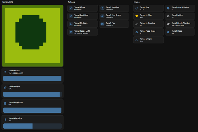Click the Tama1 Hunger food icon
Viewport: 198px width, 132px height.
(x=5, y=88)
